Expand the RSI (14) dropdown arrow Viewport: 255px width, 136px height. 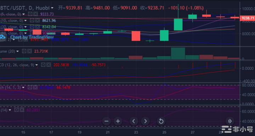(x=10, y=110)
